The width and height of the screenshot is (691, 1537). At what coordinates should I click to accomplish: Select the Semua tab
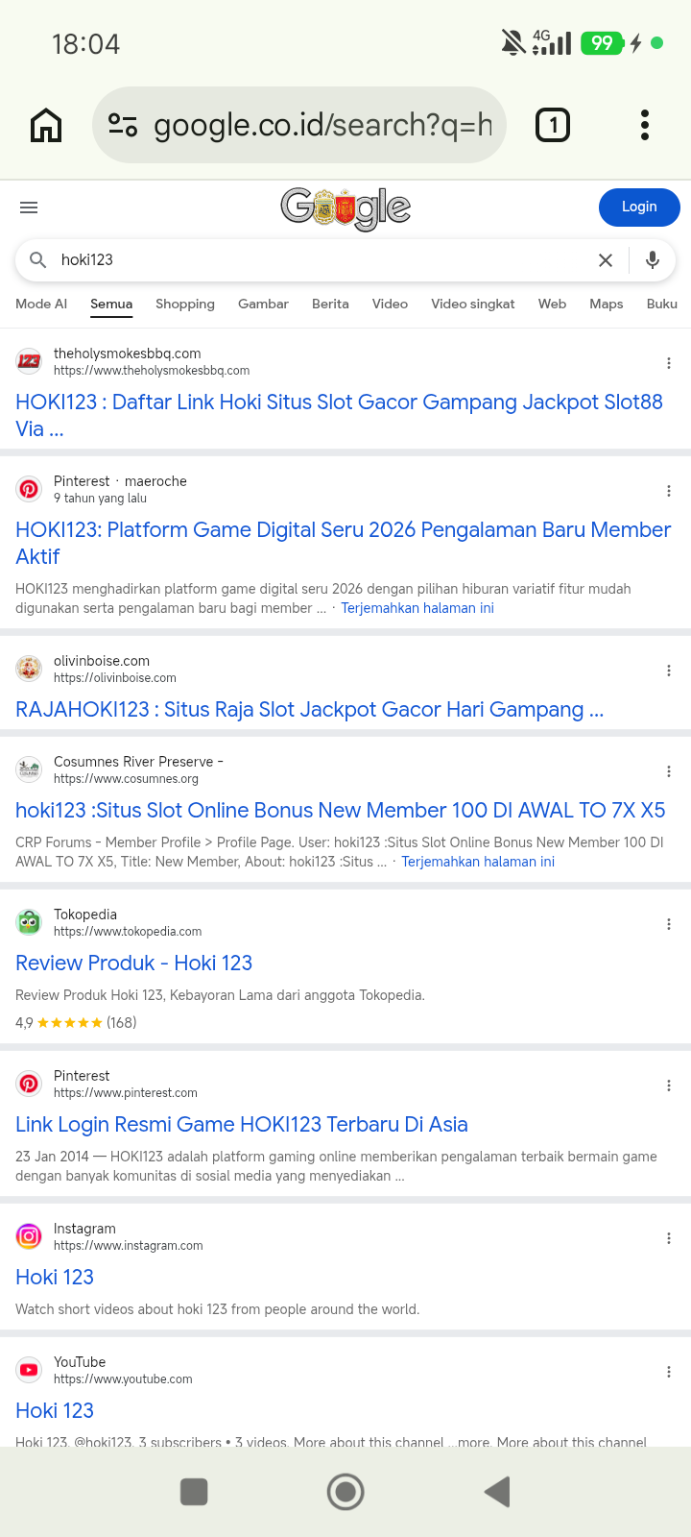111,304
